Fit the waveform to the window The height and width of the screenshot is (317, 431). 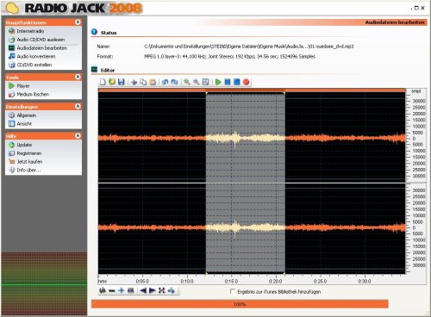[205, 82]
